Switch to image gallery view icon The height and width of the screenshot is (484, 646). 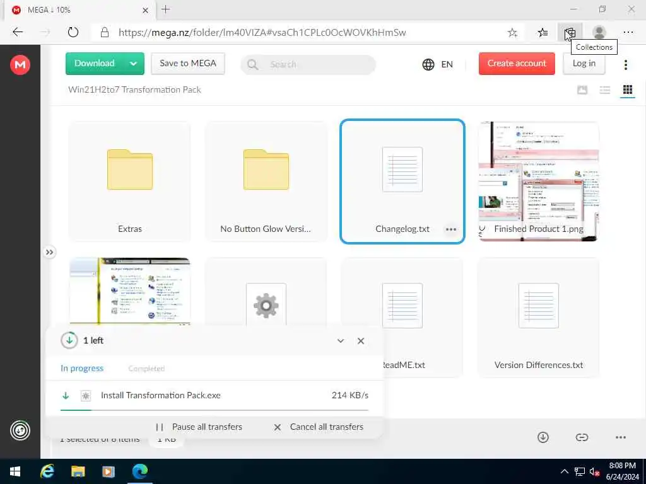point(582,89)
